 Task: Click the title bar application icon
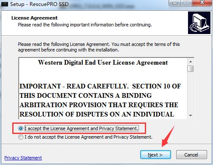(4, 4)
